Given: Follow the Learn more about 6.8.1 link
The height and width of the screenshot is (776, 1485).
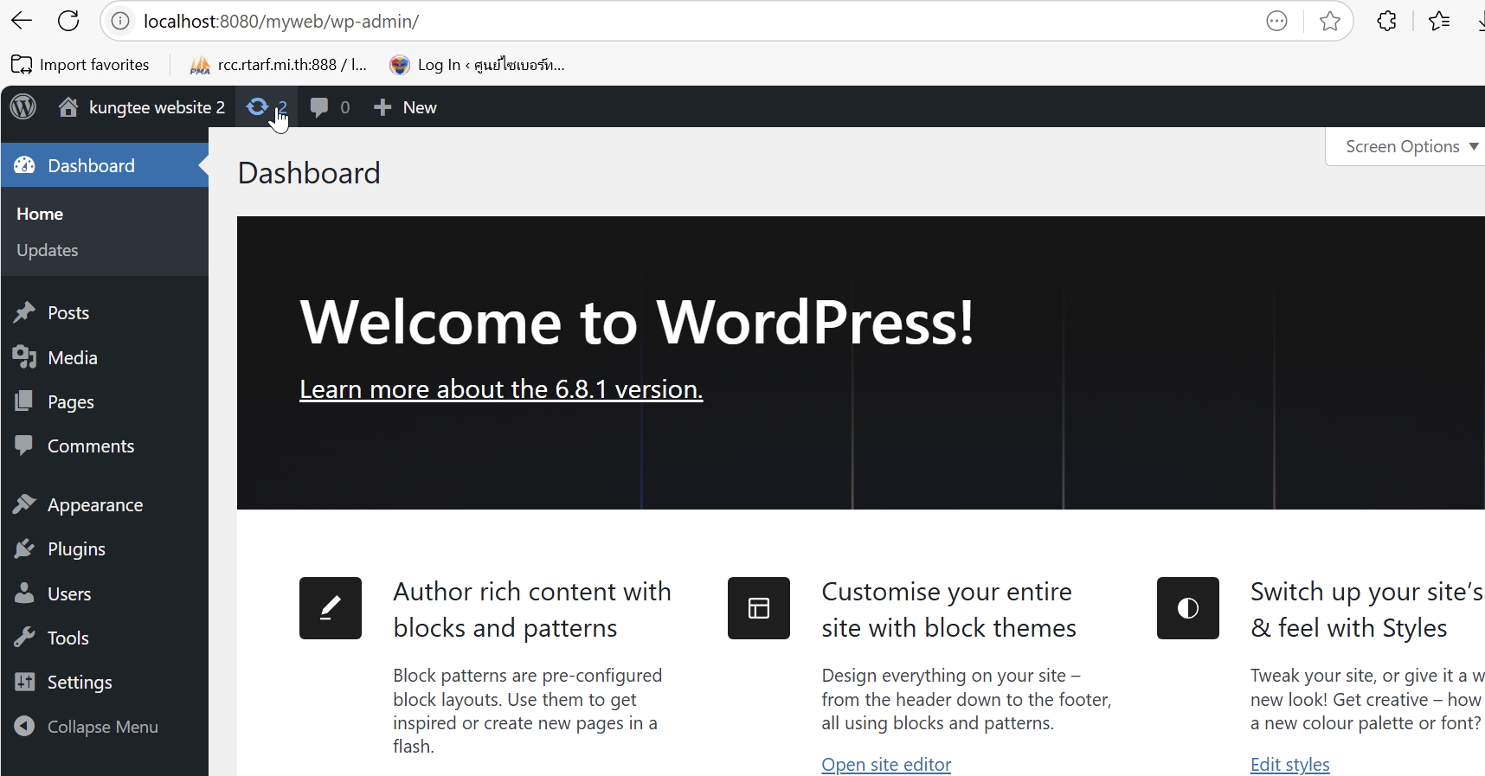Looking at the screenshot, I should point(501,389).
